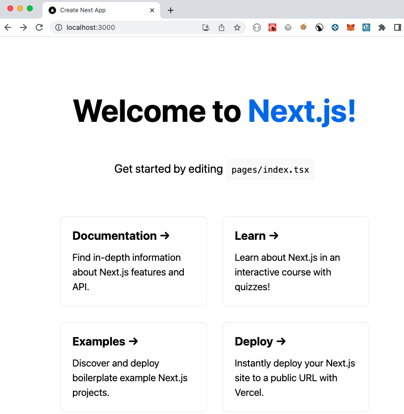404x414 pixels.
Task: Go forward to the next page
Action: [x=23, y=27]
